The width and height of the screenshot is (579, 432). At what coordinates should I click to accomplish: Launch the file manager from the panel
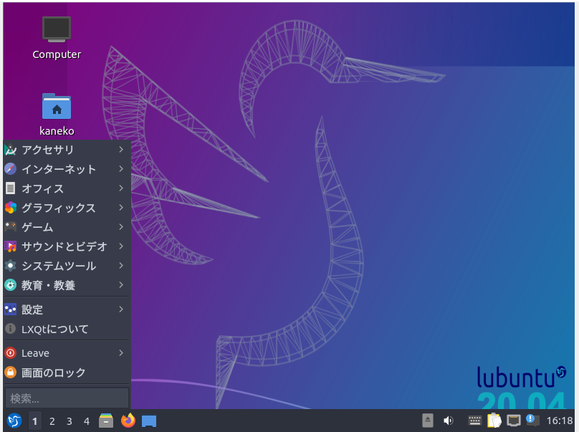pyautogui.click(x=106, y=421)
